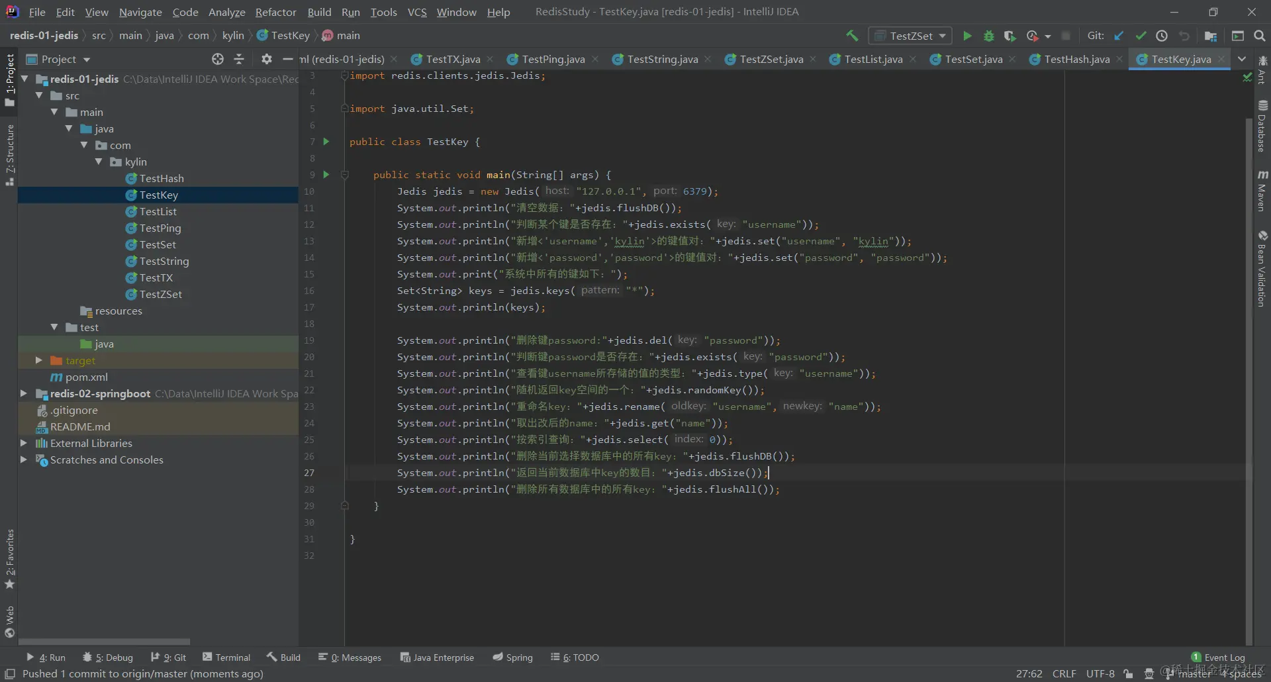
Task: Hide the Project panel with the minus icon
Action: point(287,59)
